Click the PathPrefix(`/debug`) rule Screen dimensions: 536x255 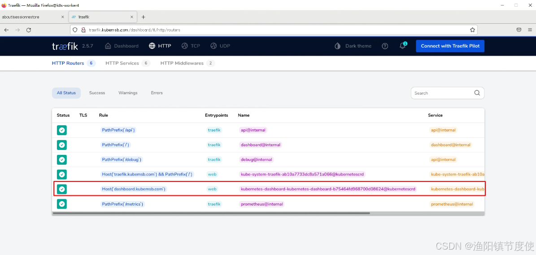click(x=121, y=159)
